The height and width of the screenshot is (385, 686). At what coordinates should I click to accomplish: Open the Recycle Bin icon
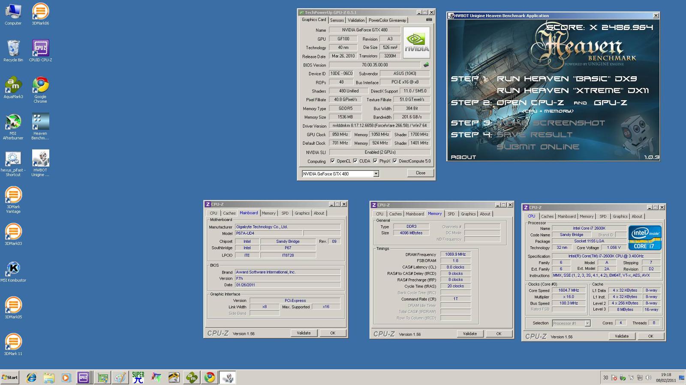[13, 51]
